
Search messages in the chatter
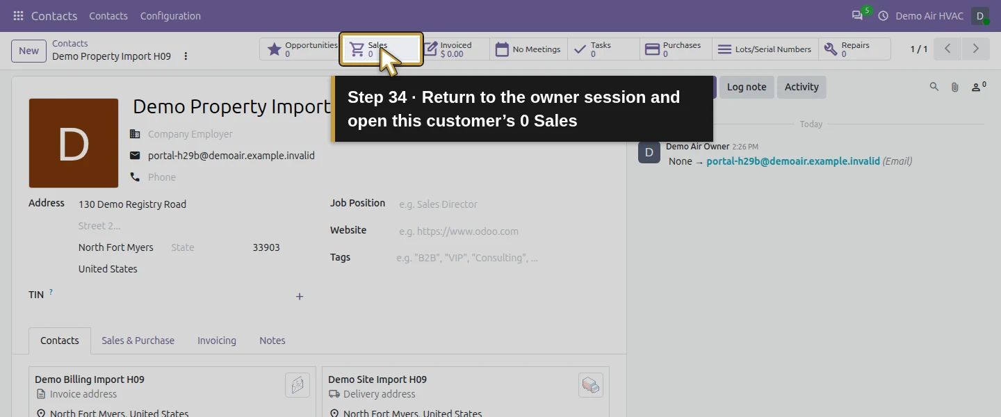[x=934, y=87]
